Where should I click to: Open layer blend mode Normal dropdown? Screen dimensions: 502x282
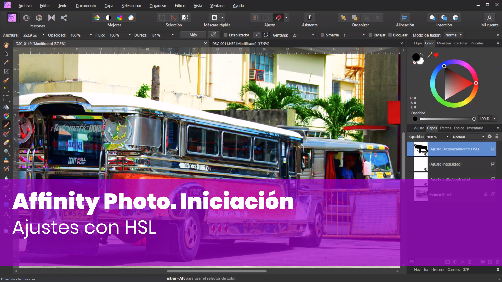click(469, 137)
